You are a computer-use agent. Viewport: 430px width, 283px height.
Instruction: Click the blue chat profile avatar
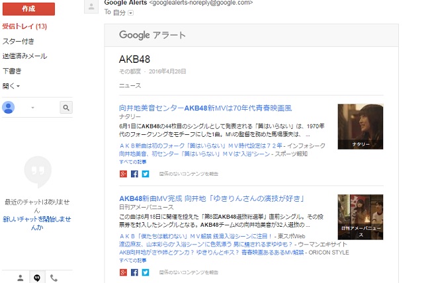8,107
